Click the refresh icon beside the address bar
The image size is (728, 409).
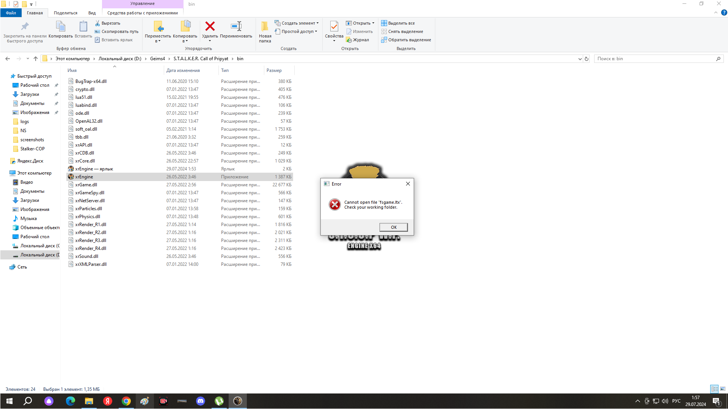click(587, 59)
